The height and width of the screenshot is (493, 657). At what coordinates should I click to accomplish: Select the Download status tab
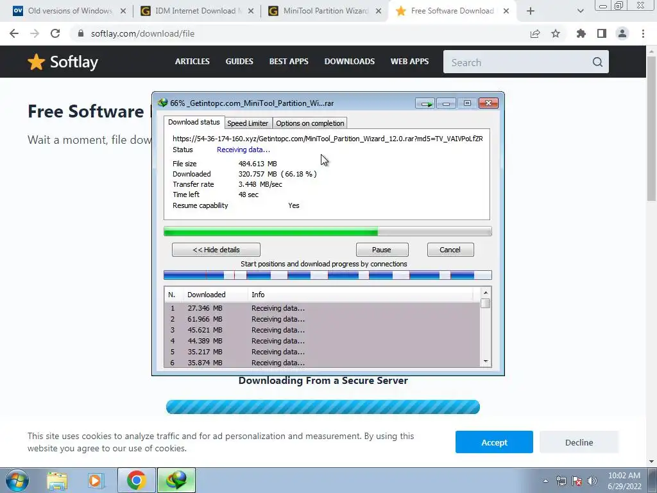(194, 122)
